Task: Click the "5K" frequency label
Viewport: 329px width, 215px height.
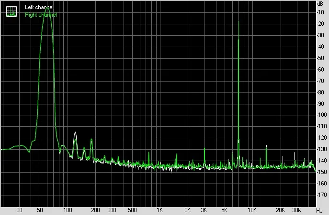Action: [224, 210]
